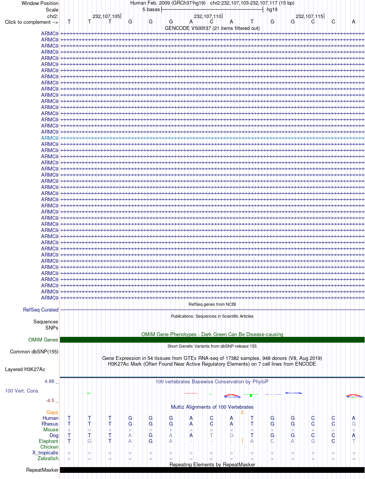
Task: Click the Elephant alignment row label
Action: click(x=49, y=441)
